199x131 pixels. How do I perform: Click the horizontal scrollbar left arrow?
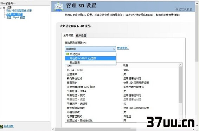click(53, 129)
